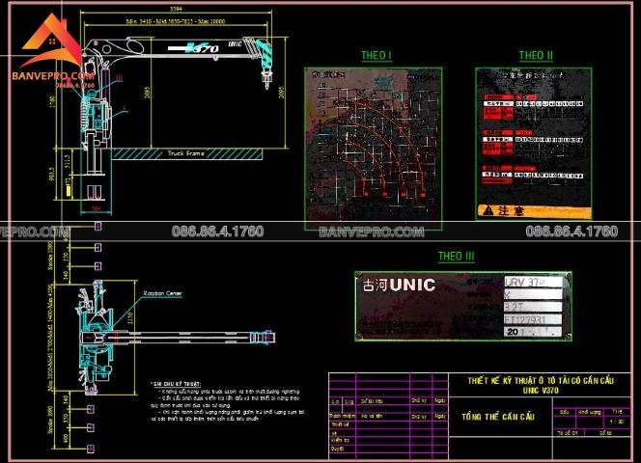The image size is (641, 463).
Task: Click the 'Truck Frame' label
Action: pos(186,153)
